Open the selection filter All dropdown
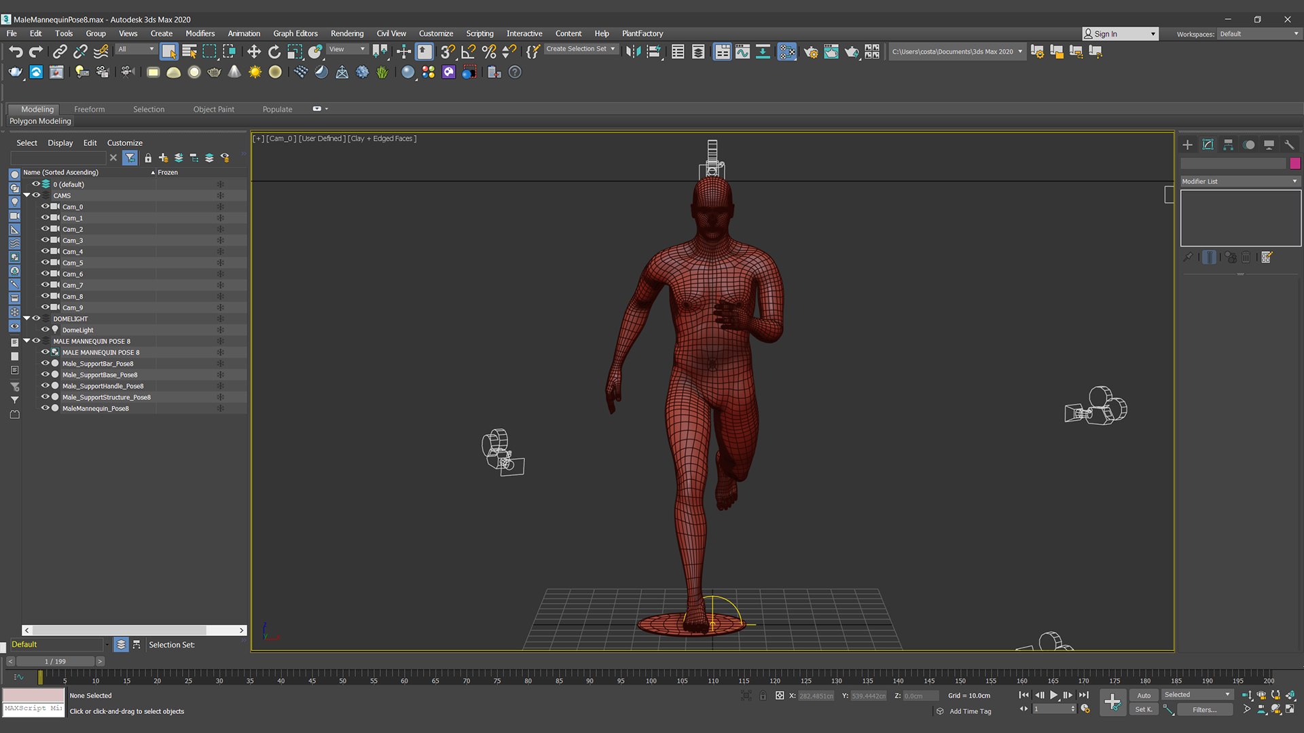The height and width of the screenshot is (733, 1304). (137, 50)
